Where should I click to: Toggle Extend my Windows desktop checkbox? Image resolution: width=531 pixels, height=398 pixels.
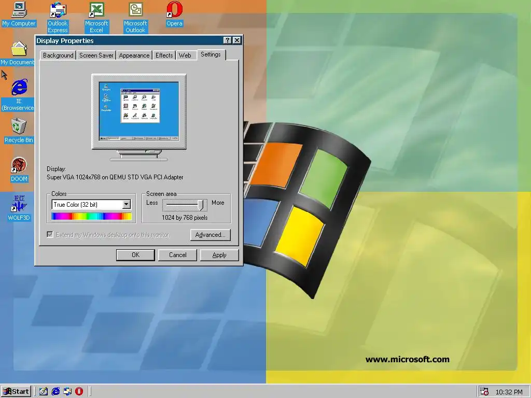pyautogui.click(x=50, y=235)
